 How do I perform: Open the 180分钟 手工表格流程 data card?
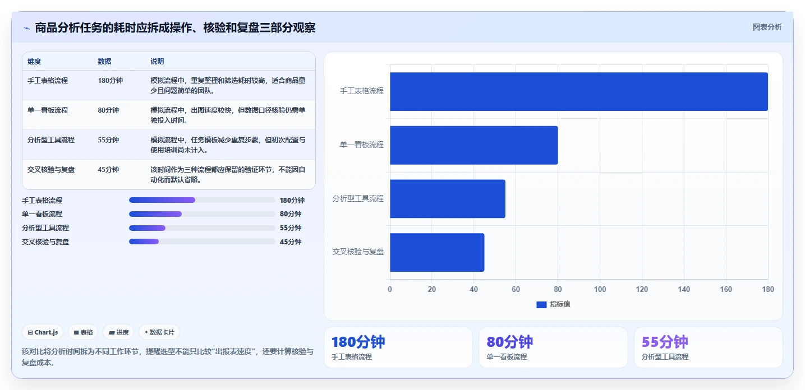(x=398, y=347)
